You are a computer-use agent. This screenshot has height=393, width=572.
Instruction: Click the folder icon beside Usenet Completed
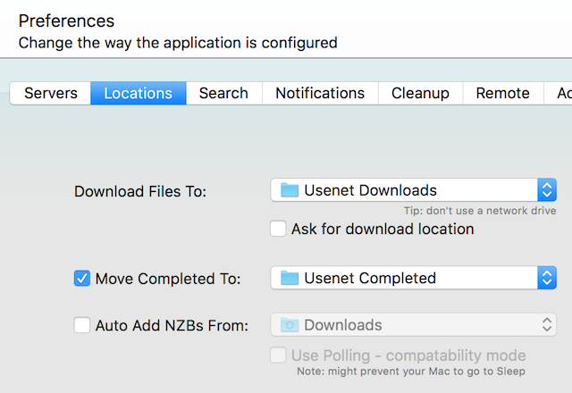coord(289,278)
